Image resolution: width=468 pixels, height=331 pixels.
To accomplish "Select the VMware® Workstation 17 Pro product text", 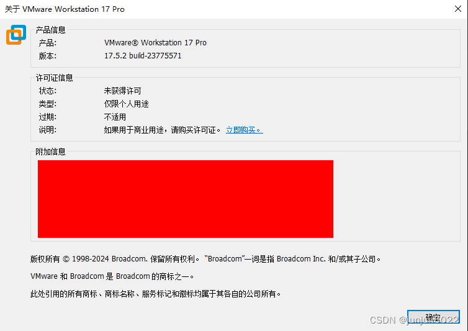I will coord(155,43).
